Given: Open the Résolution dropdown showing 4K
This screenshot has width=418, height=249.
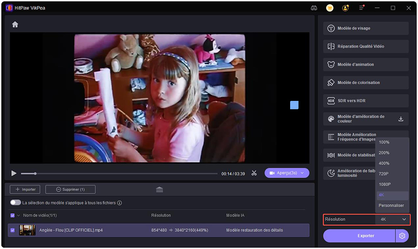Looking at the screenshot, I should coord(392,219).
